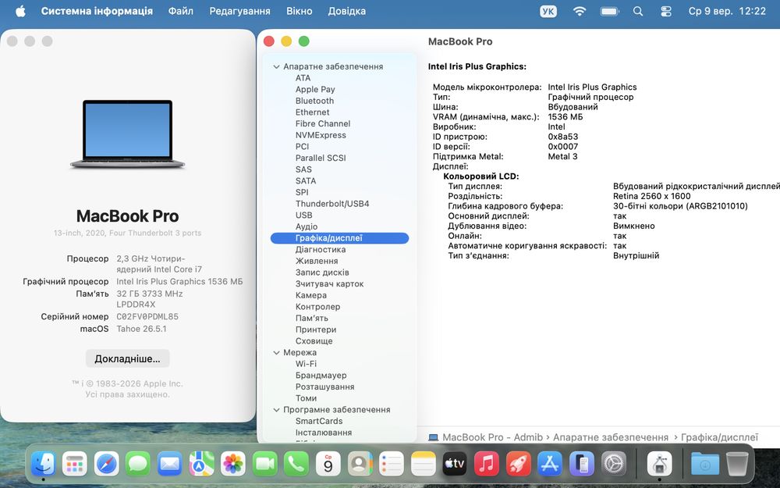This screenshot has width=780, height=488.
Task: Open the Trash in the Dock
Action: point(737,464)
